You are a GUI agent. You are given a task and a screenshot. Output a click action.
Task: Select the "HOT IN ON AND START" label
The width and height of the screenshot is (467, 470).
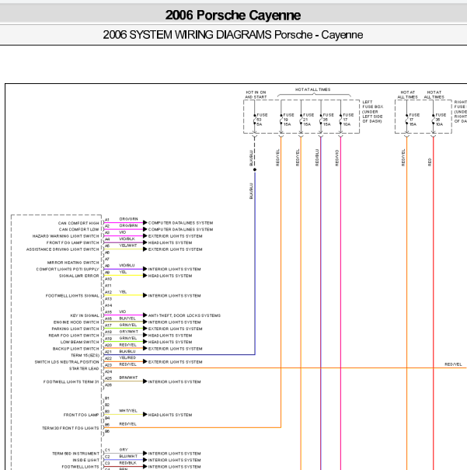coord(256,95)
